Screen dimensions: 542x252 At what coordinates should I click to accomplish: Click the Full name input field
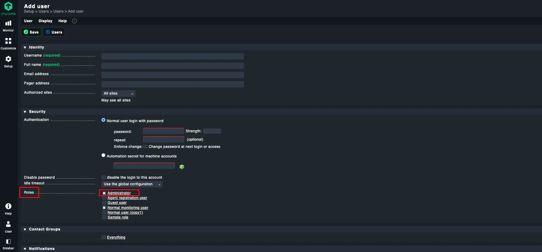coord(173,66)
